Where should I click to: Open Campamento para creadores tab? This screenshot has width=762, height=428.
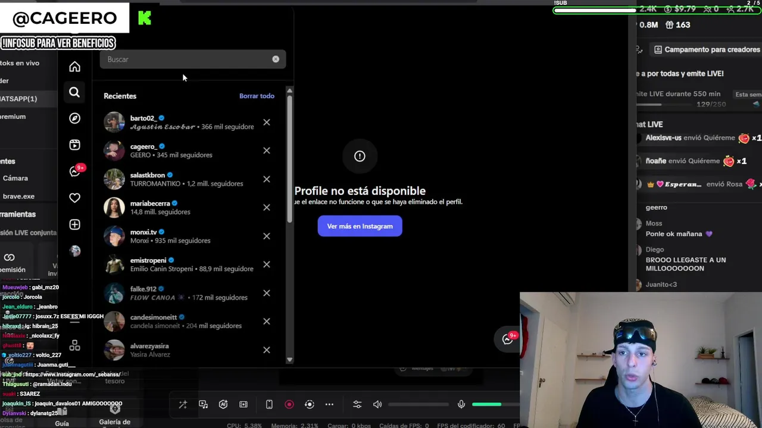click(707, 50)
